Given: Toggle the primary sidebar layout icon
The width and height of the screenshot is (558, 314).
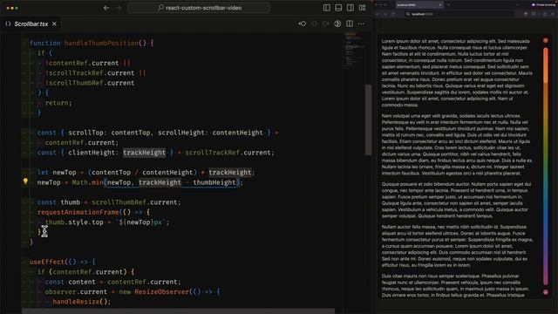Looking at the screenshot, I should coord(327,8).
